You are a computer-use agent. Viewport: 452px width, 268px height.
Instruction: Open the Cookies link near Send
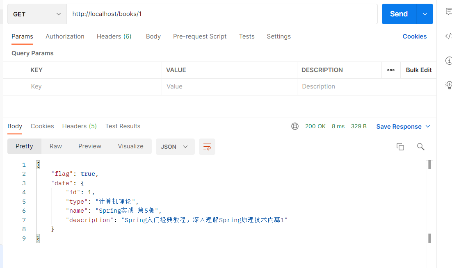tap(415, 36)
